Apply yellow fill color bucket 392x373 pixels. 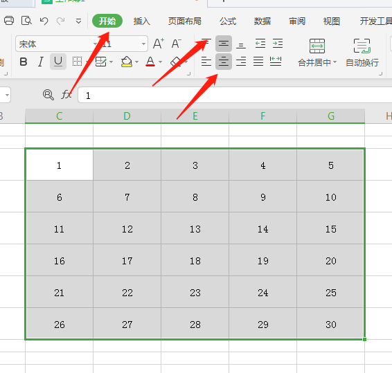[x=127, y=62]
